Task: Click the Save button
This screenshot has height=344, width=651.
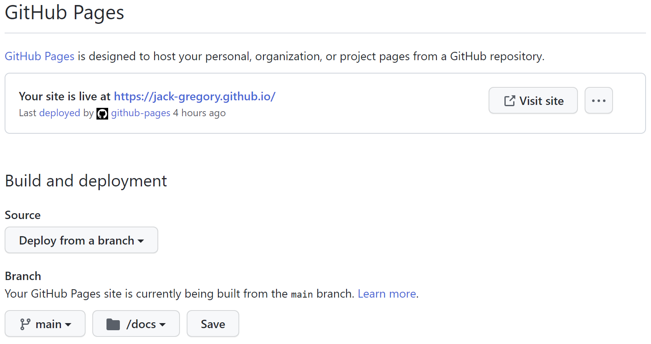Action: point(213,324)
